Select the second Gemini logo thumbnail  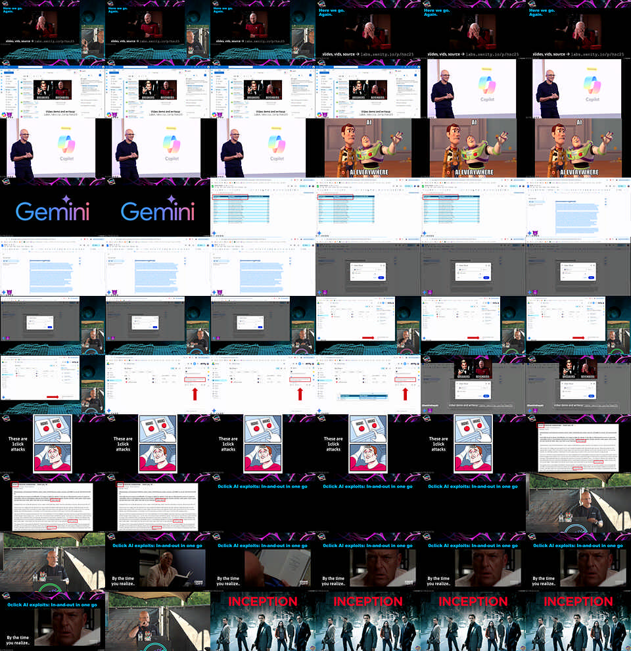click(x=158, y=206)
